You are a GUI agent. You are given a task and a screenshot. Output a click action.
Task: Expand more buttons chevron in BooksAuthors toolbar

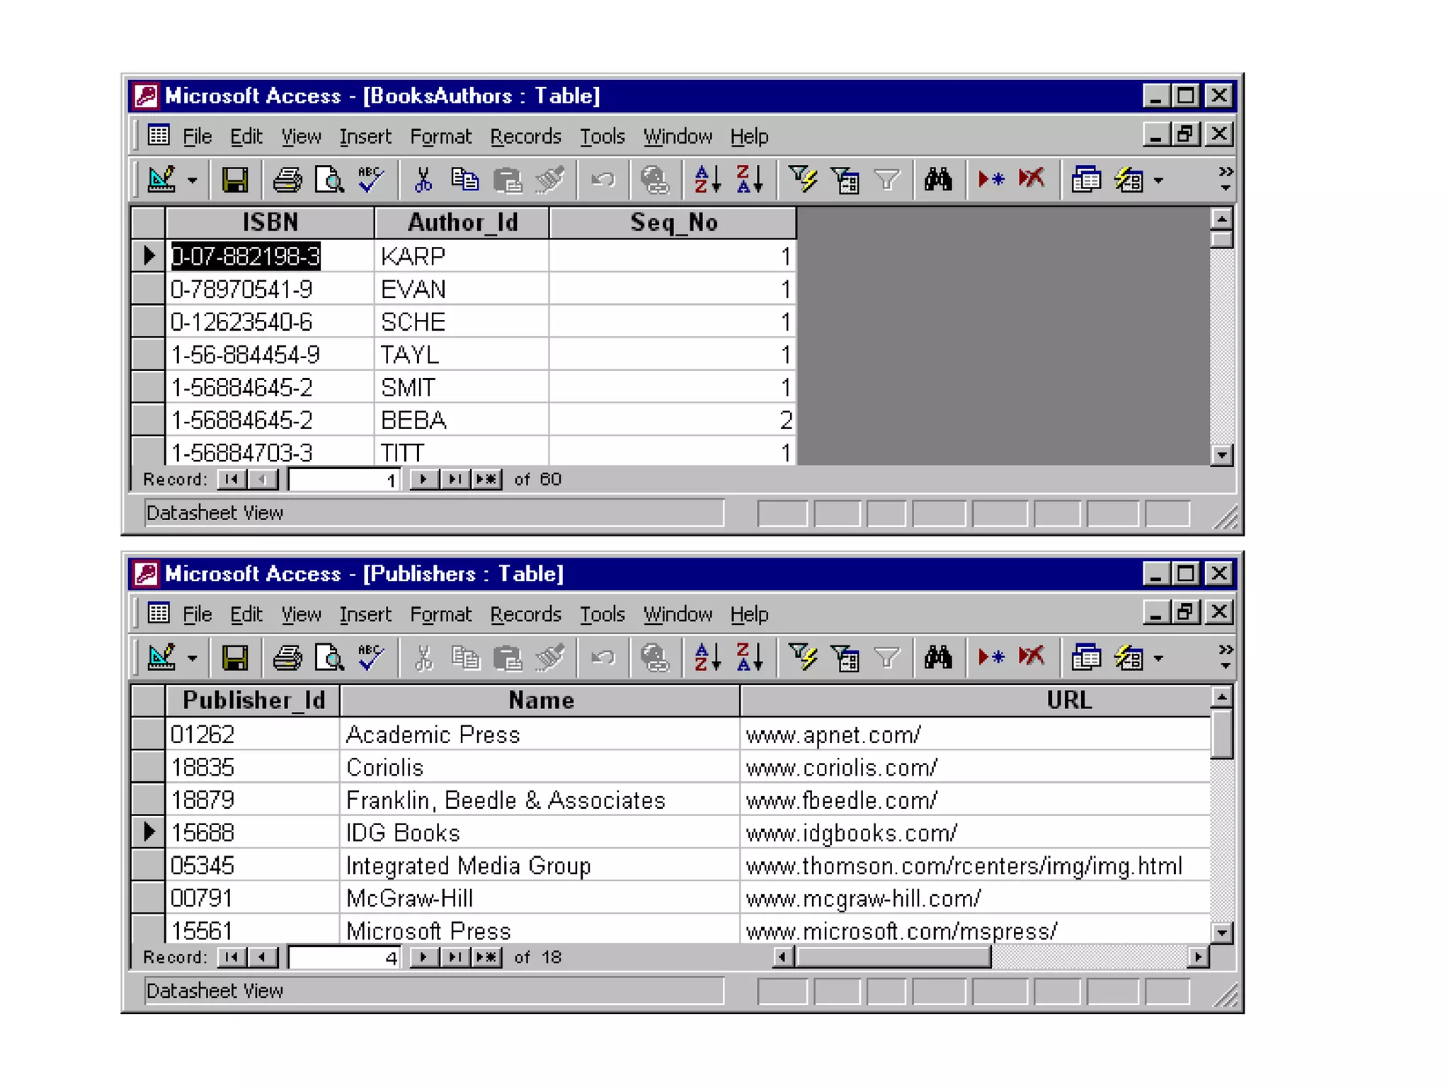tap(1226, 179)
